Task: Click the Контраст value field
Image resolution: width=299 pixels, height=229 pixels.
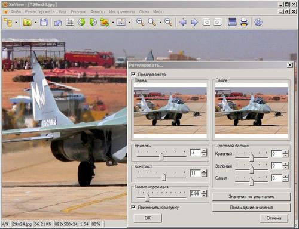Action: pyautogui.click(x=195, y=173)
